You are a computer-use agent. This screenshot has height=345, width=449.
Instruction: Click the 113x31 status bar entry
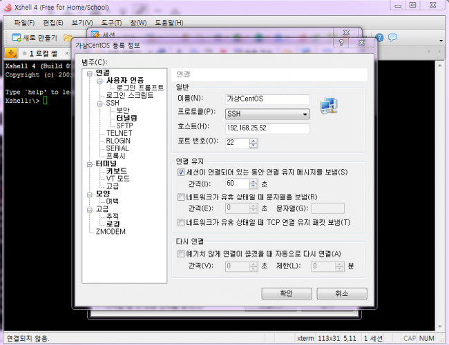329,338
